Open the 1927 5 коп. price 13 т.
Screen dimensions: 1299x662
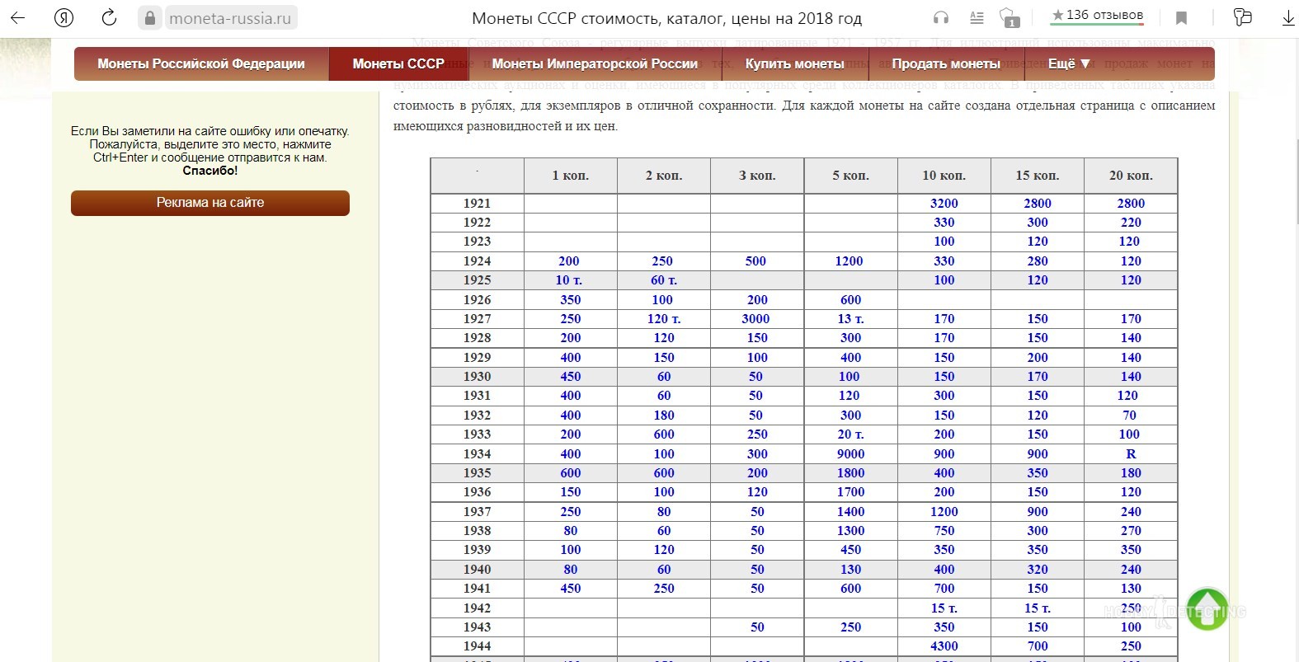click(x=850, y=318)
